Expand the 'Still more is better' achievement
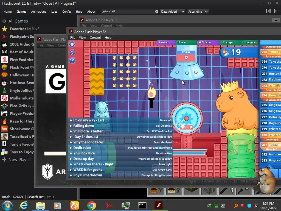 click(120, 131)
